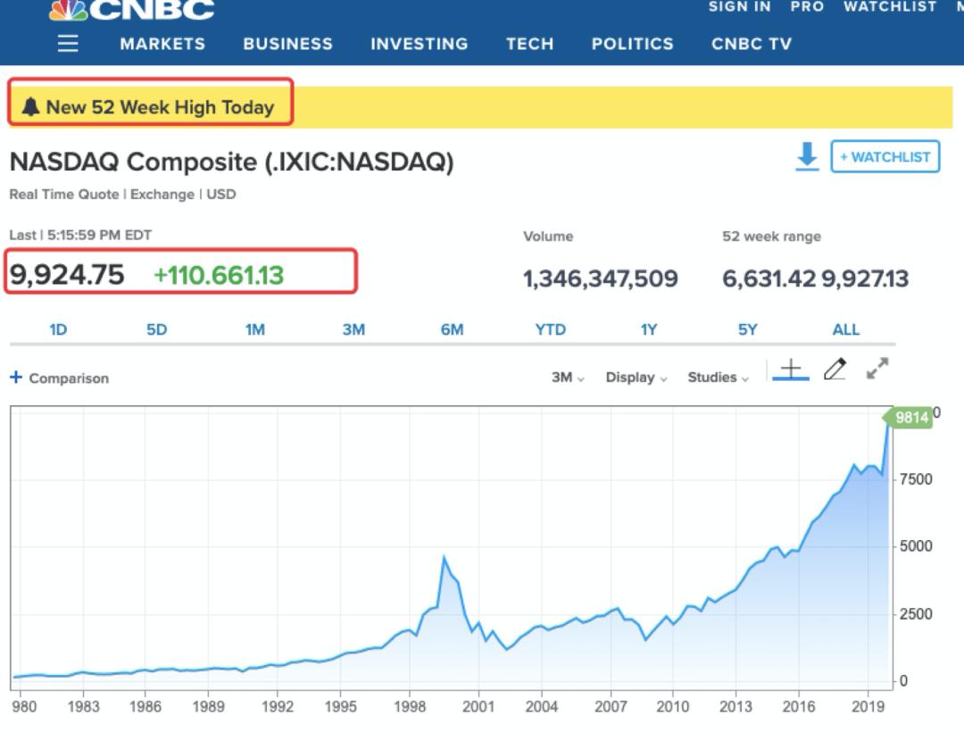Switch chart range to YTD

[x=550, y=329]
